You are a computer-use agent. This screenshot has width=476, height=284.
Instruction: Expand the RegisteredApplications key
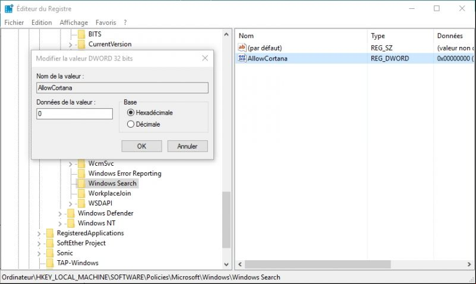pyautogui.click(x=39, y=233)
